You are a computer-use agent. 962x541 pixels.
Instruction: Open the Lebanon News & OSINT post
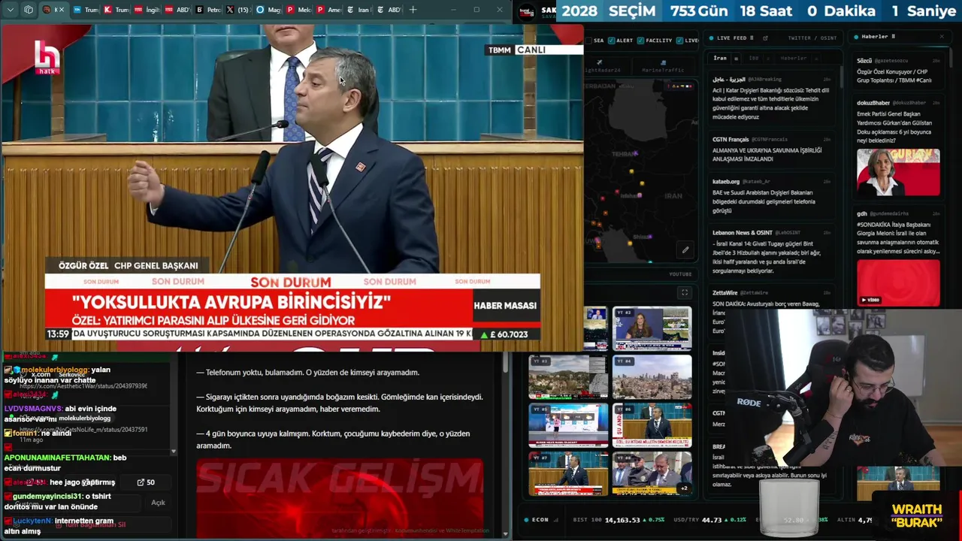[771, 252]
